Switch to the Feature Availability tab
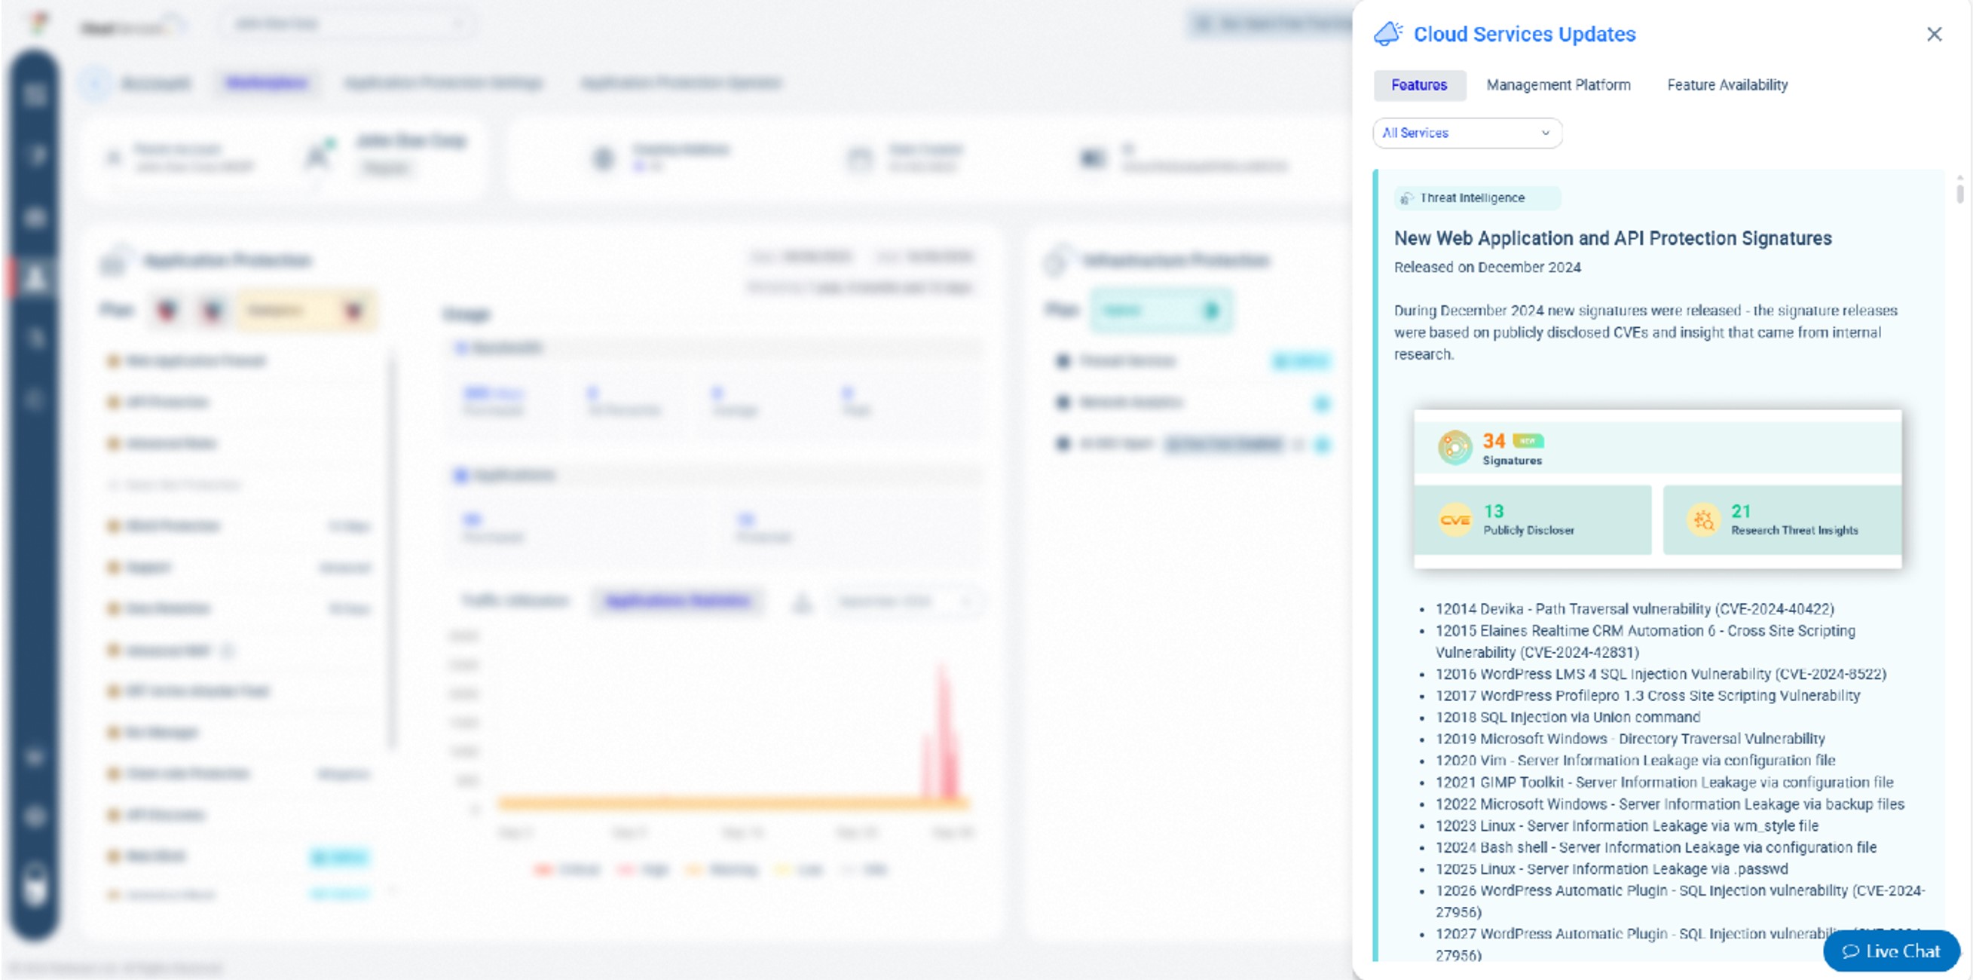The image size is (1973, 980). click(x=1727, y=85)
